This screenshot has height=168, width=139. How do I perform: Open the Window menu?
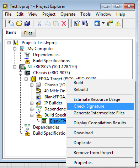tap(103, 14)
